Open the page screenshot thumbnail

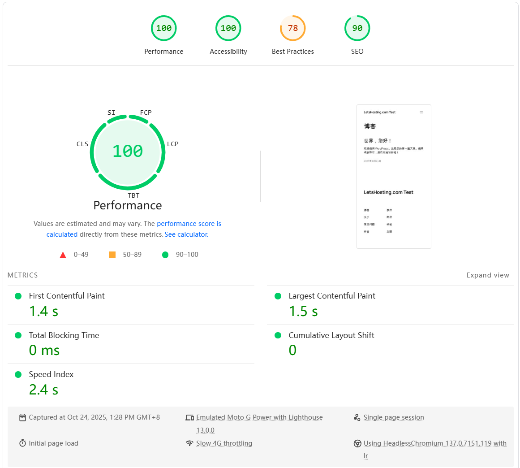click(x=394, y=177)
